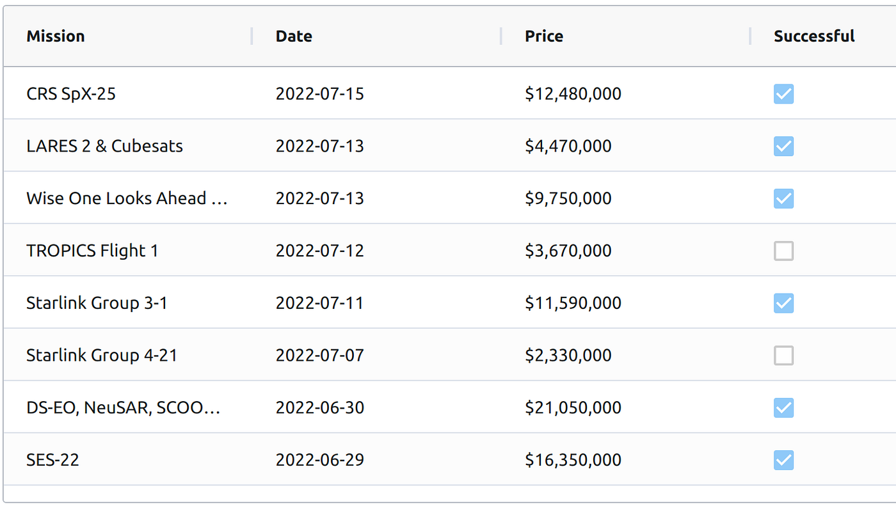Toggle Successful checkbox for SES-22

(x=783, y=460)
